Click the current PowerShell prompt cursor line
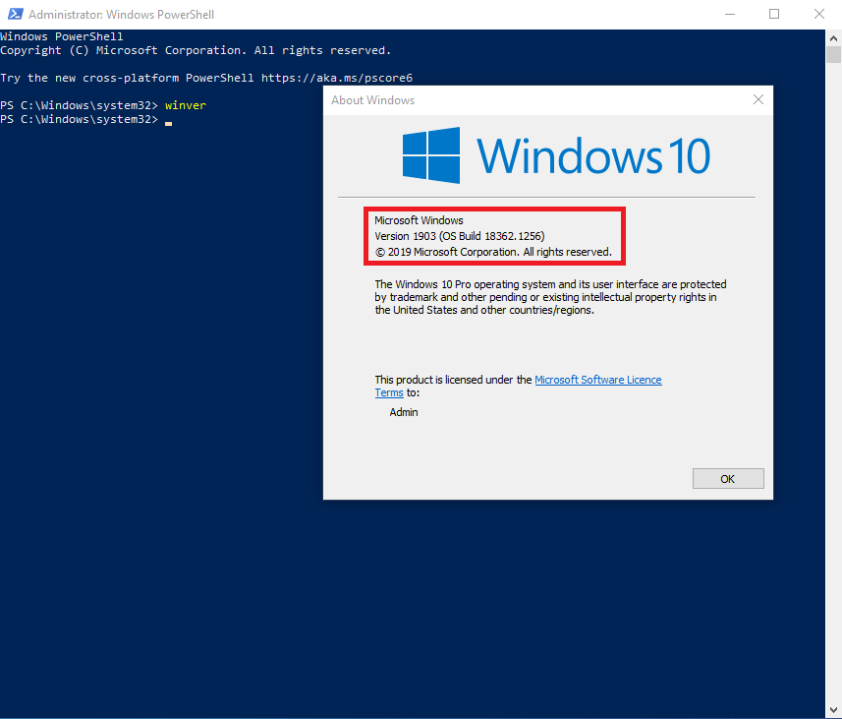Screen dimensions: 842x719 pyautogui.click(x=85, y=119)
